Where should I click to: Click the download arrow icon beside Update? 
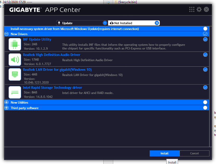click(x=59, y=23)
